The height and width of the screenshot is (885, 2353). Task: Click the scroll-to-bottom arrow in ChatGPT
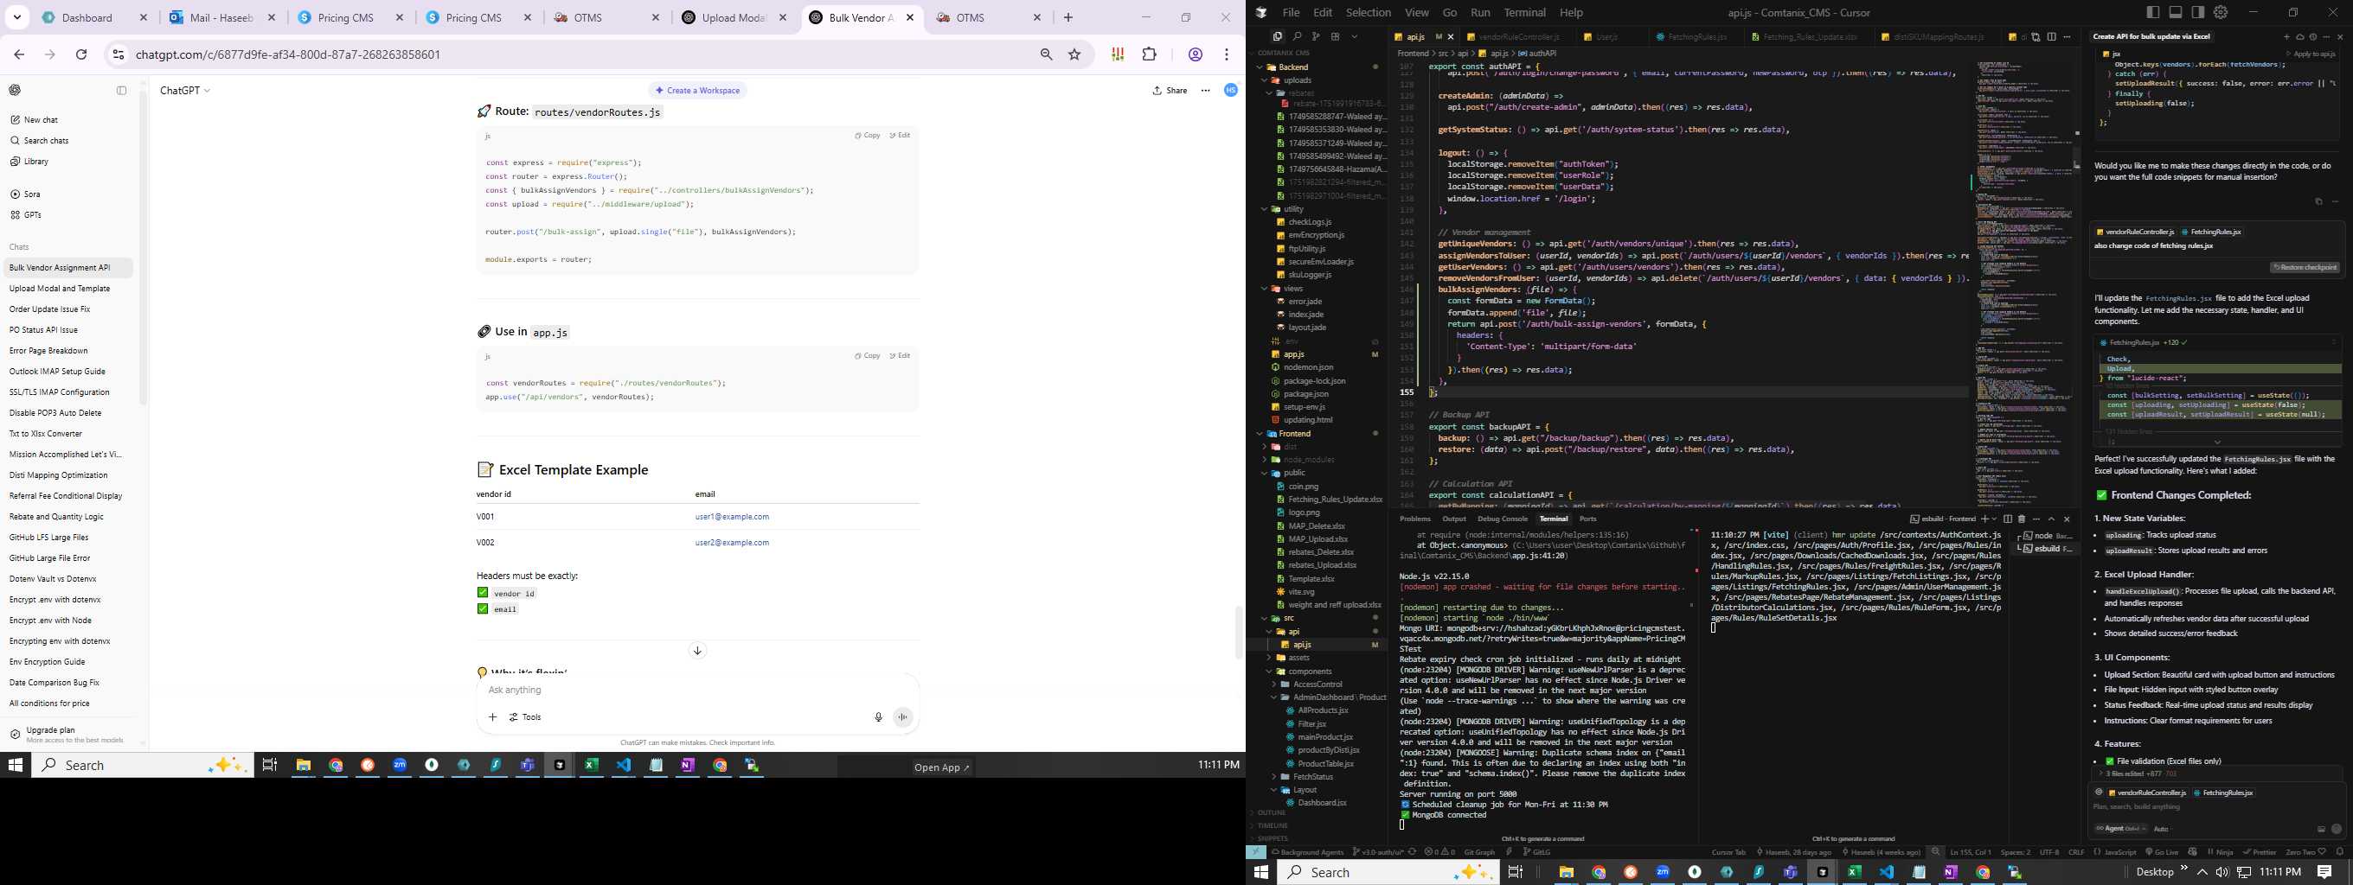click(697, 651)
